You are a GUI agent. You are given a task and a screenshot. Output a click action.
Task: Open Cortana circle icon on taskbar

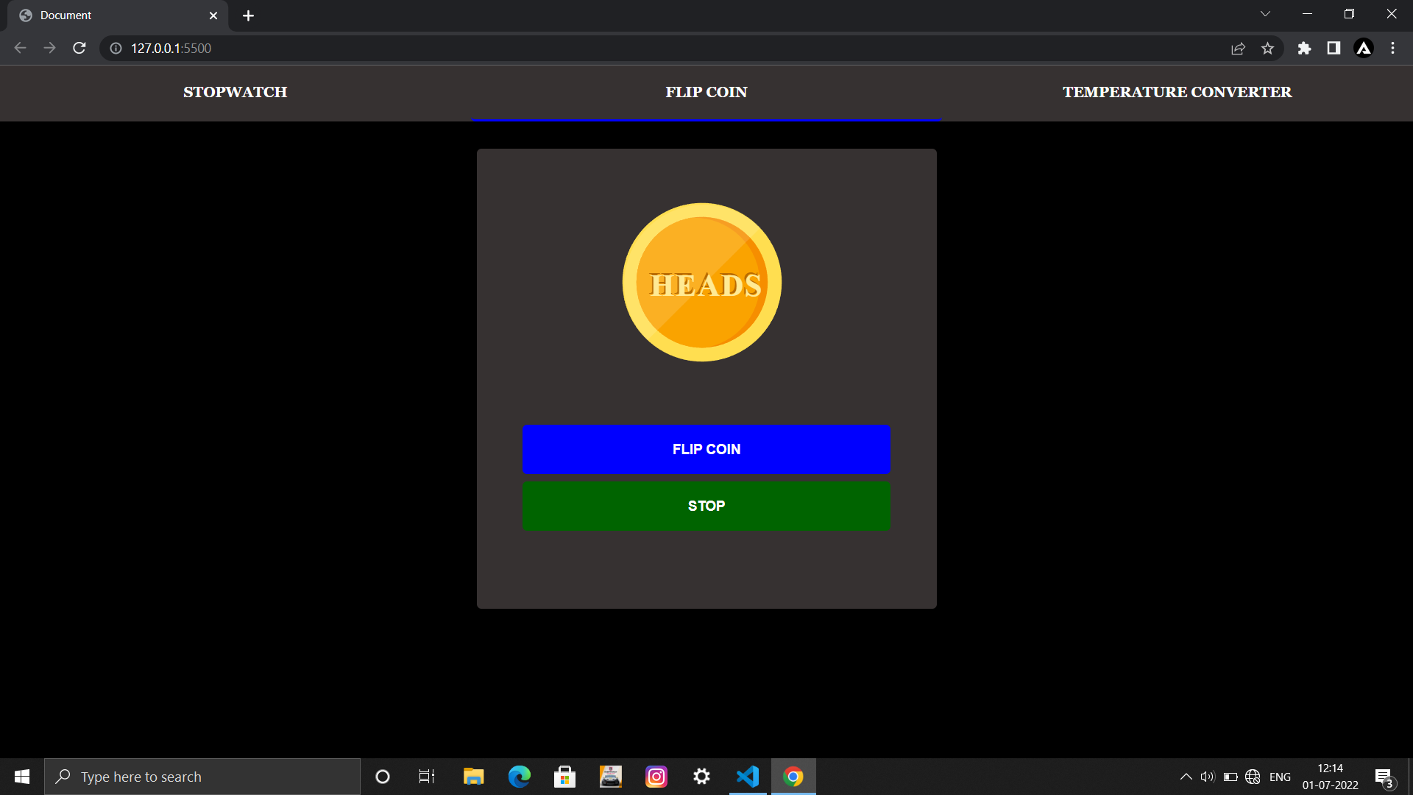383,777
